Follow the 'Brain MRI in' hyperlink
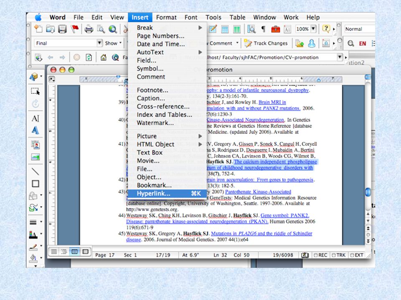The width and height of the screenshot is (401, 300). (272, 102)
